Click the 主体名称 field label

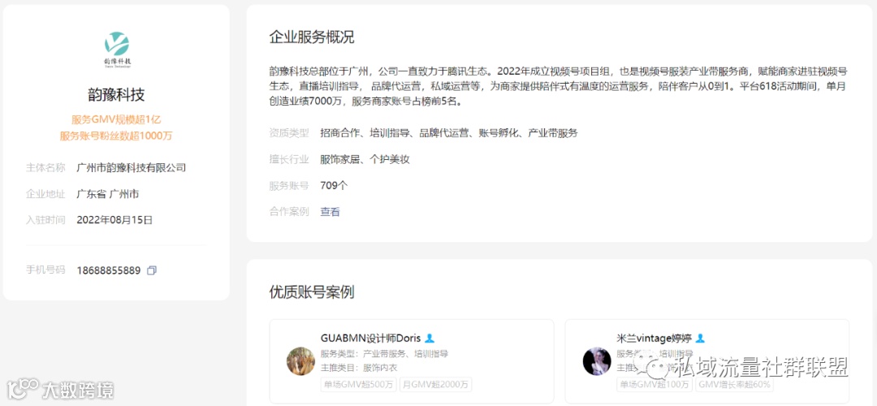point(45,167)
